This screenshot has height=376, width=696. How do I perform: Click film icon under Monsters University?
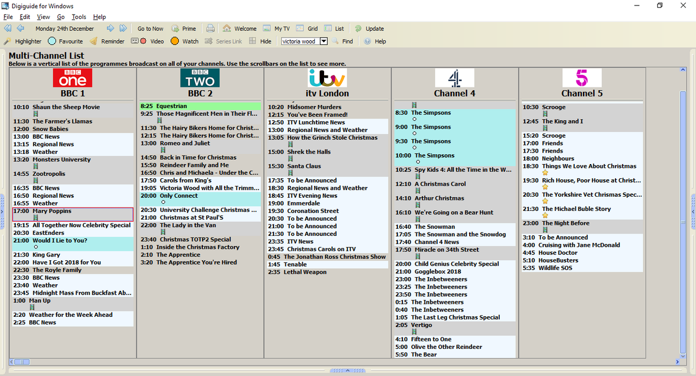click(36, 166)
